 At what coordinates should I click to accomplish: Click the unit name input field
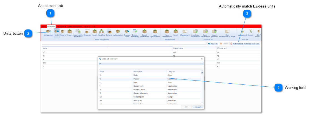[124, 43]
